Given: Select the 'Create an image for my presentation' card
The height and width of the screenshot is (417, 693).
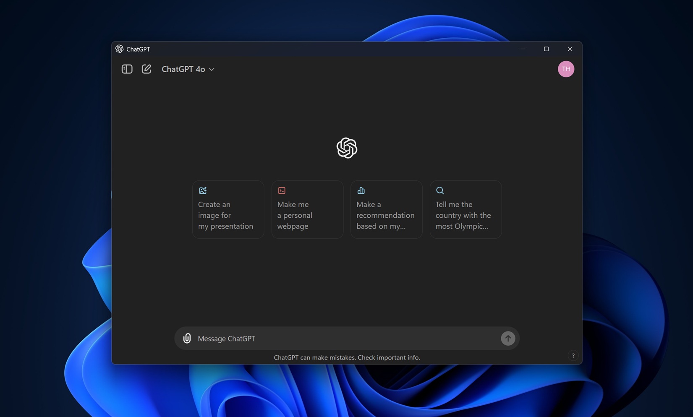Looking at the screenshot, I should [228, 215].
